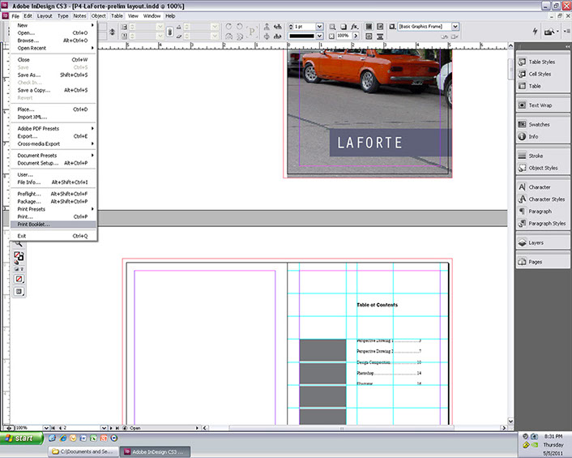Click the black stroke style preview
572x458 pixels.
301,36
